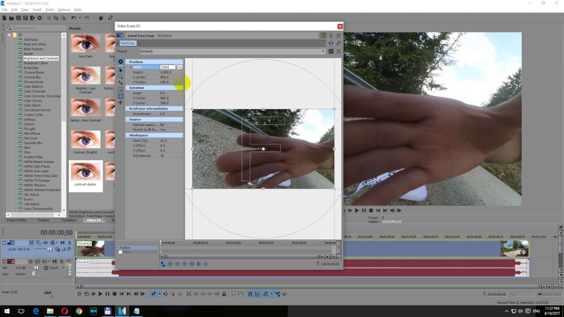The width and height of the screenshot is (564, 317).
Task: Click Stop in the video preview window
Action: pyautogui.click(x=371, y=210)
